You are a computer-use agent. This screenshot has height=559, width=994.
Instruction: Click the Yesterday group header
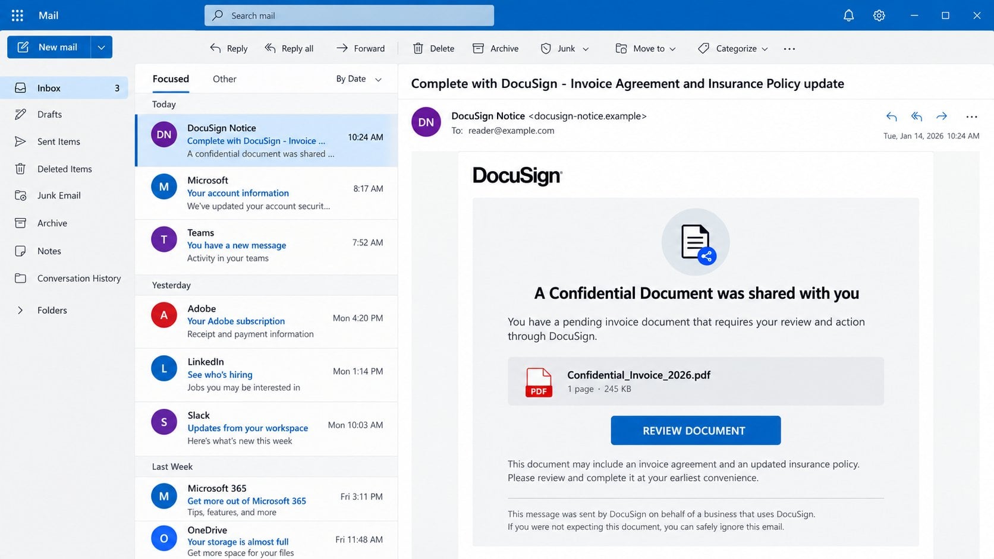coord(266,285)
